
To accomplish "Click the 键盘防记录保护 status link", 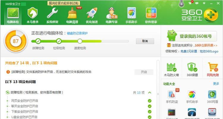I will (x=77, y=33).
